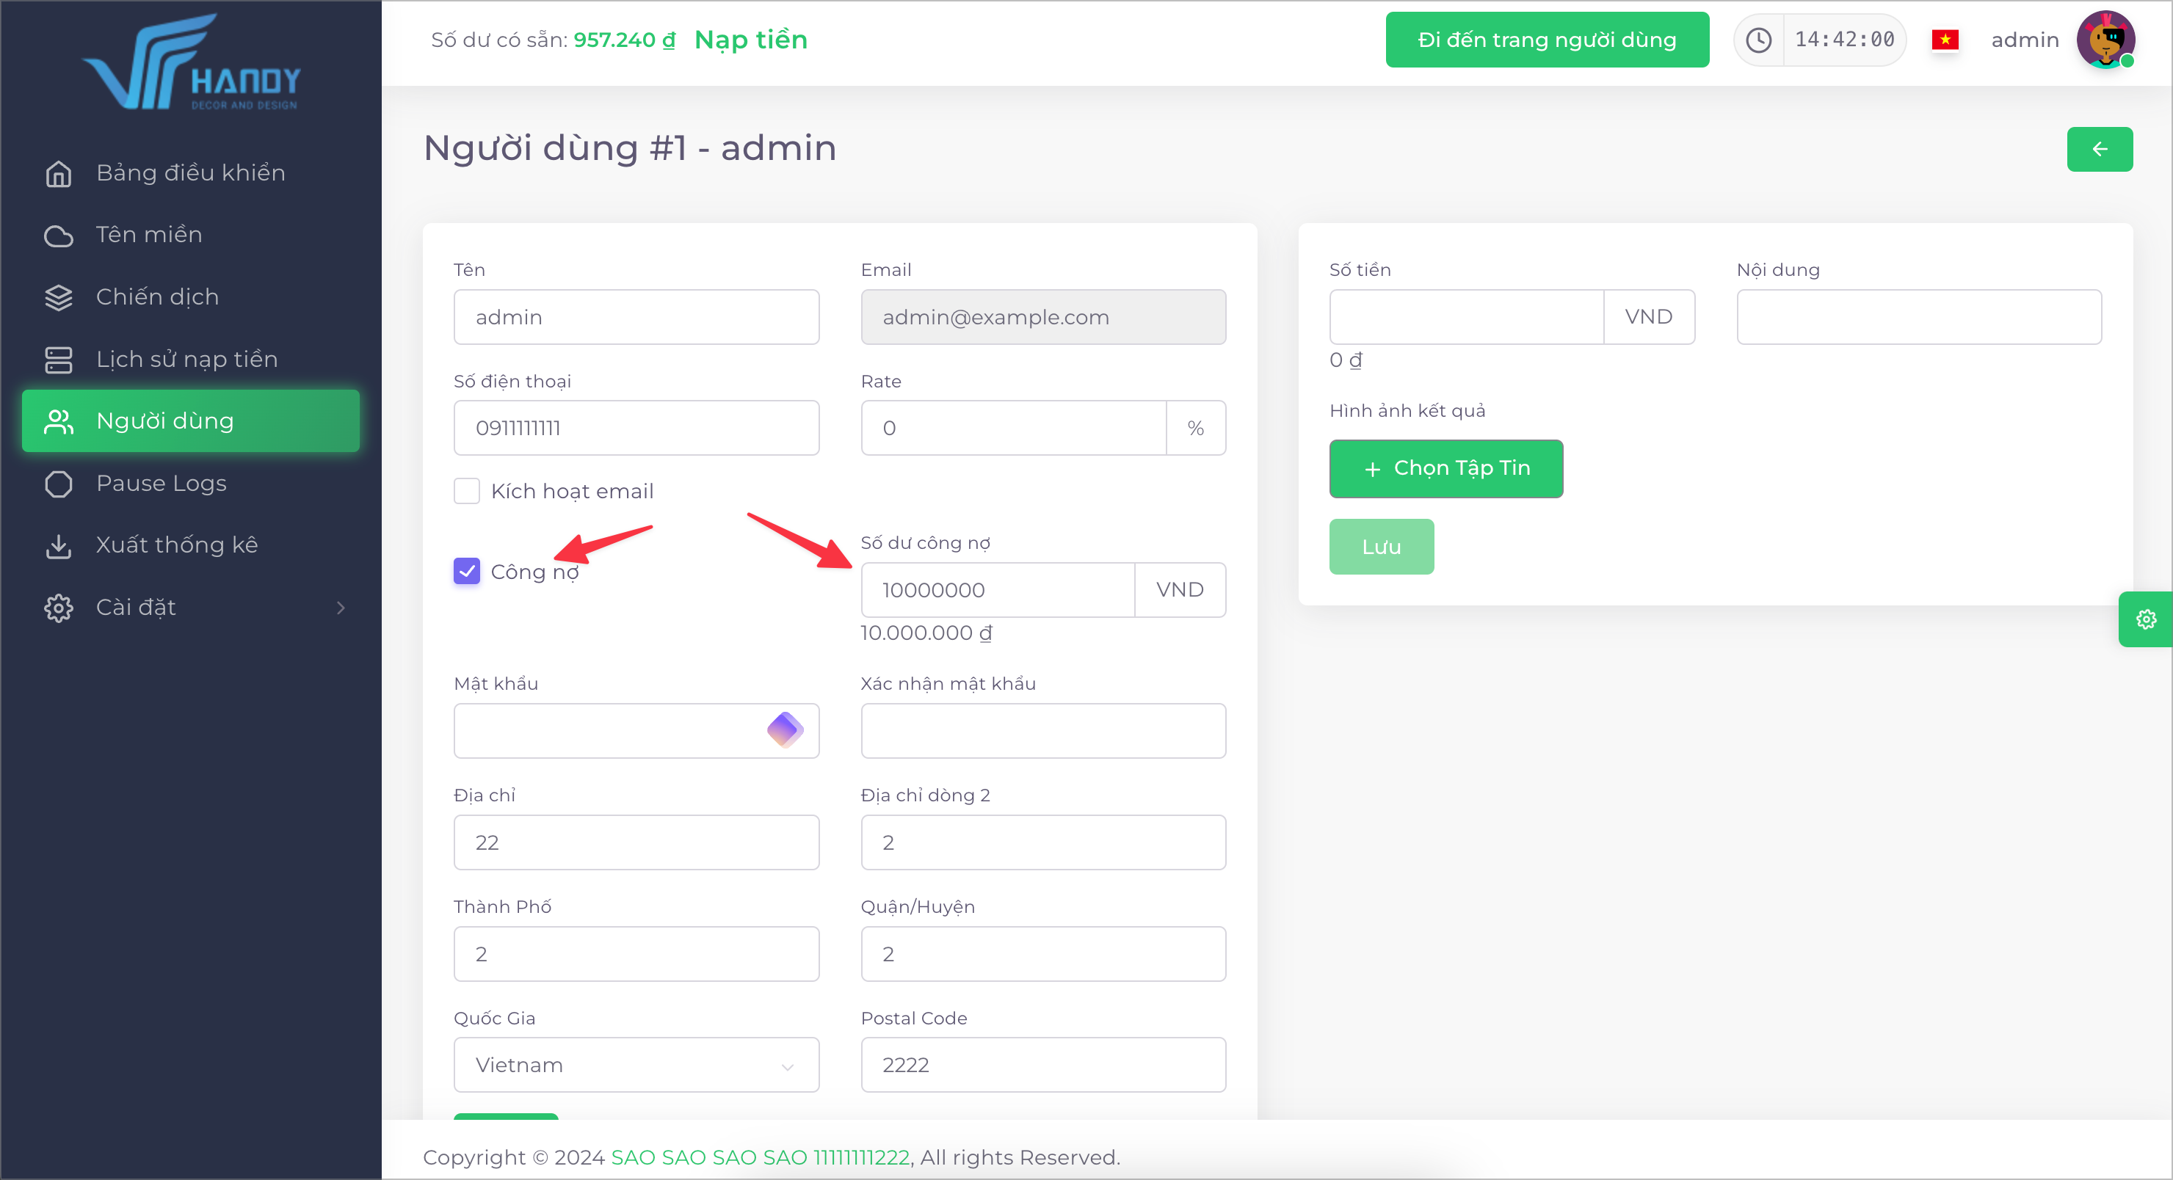The image size is (2173, 1180).
Task: Click the Rate input field
Action: point(1013,428)
